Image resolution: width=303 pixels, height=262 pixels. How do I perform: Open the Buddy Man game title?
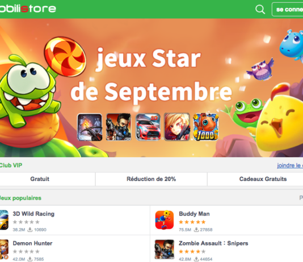point(194,214)
